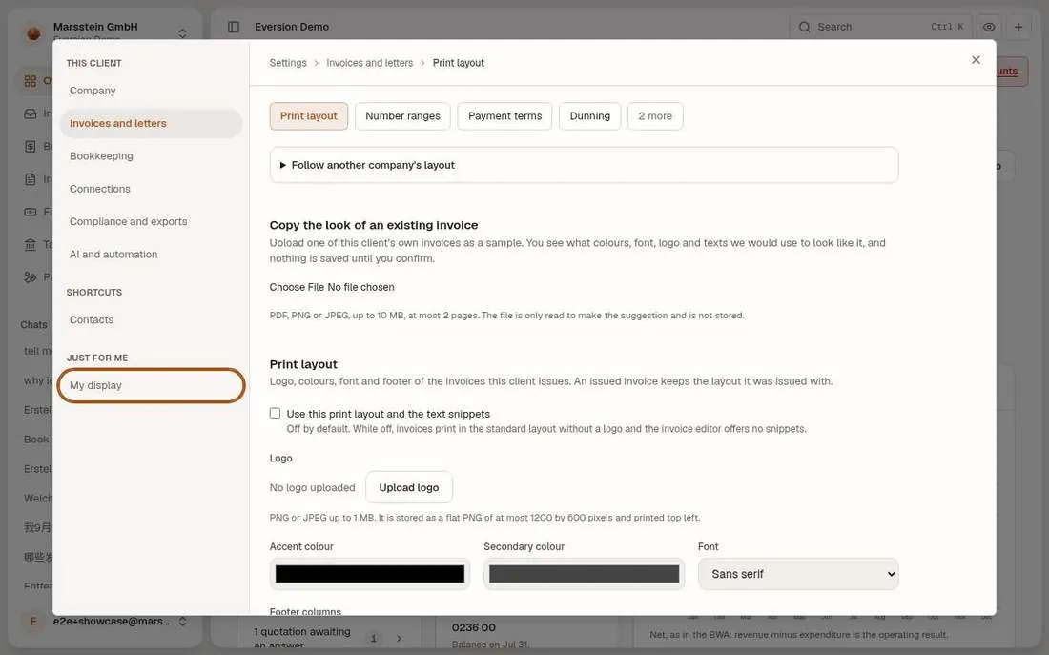Switch to the Number ranges tab
The height and width of the screenshot is (655, 1049).
point(402,115)
